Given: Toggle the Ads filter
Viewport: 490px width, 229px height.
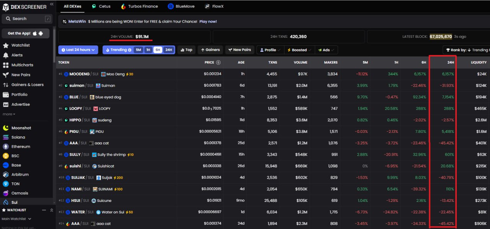Looking at the screenshot, I should tap(326, 50).
